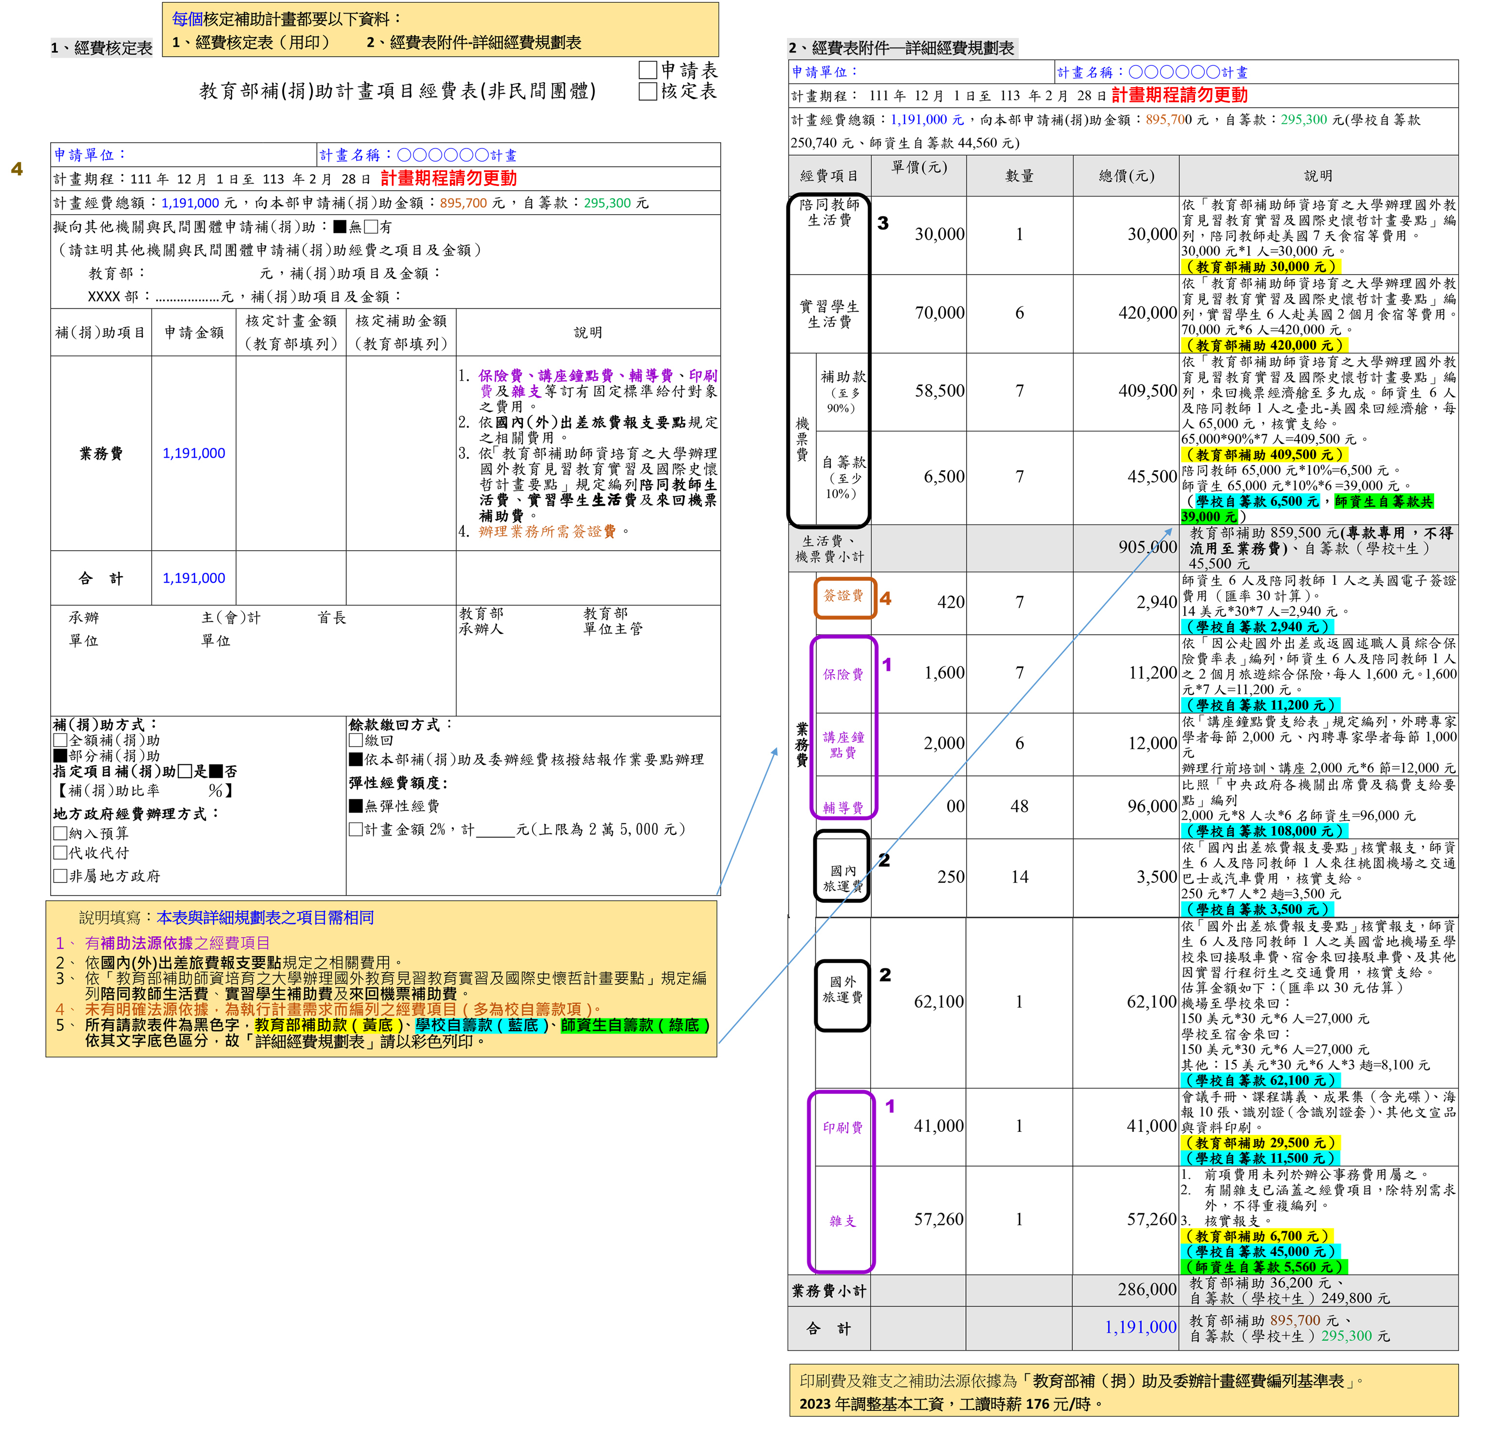Tick the 繳回 checkbox under 餘款繳回方式
The height and width of the screenshot is (1443, 1497).
pyautogui.click(x=356, y=740)
